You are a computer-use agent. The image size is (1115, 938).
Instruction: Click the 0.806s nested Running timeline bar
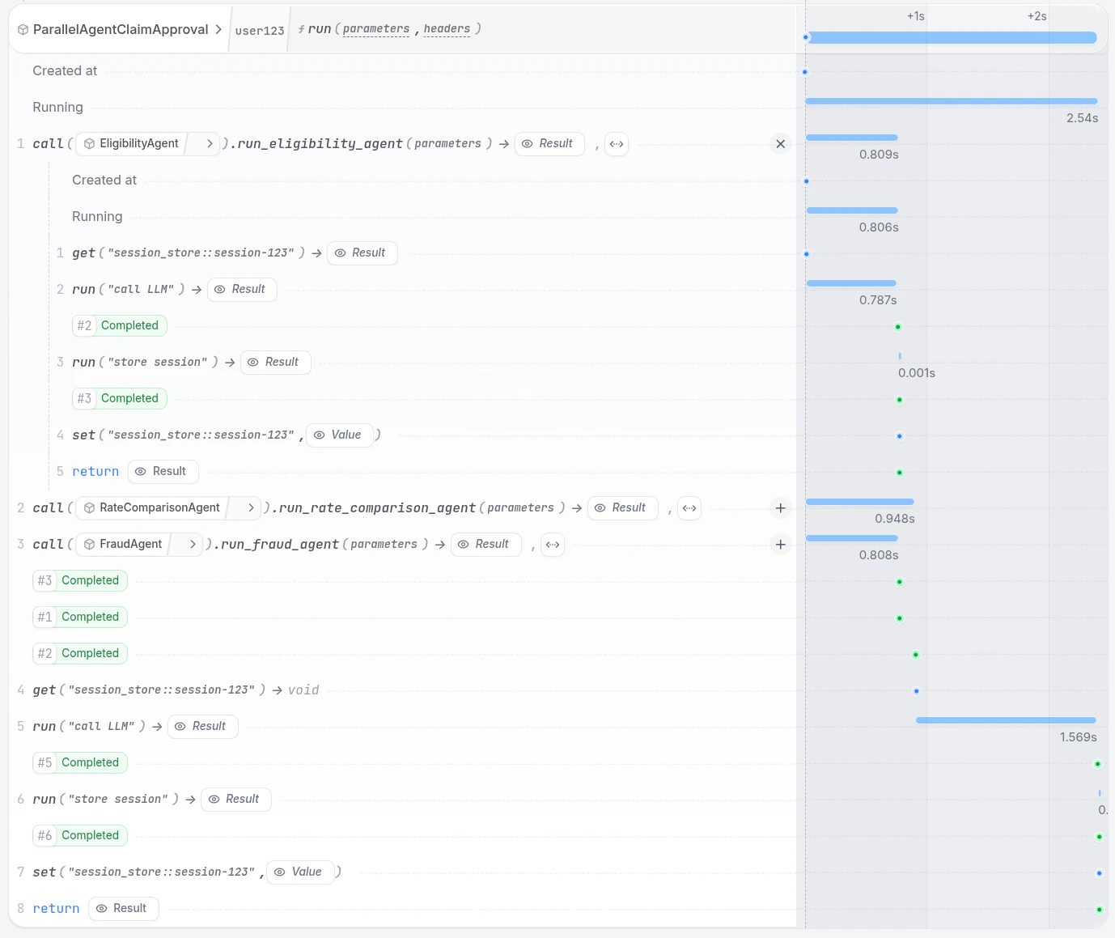(x=852, y=210)
